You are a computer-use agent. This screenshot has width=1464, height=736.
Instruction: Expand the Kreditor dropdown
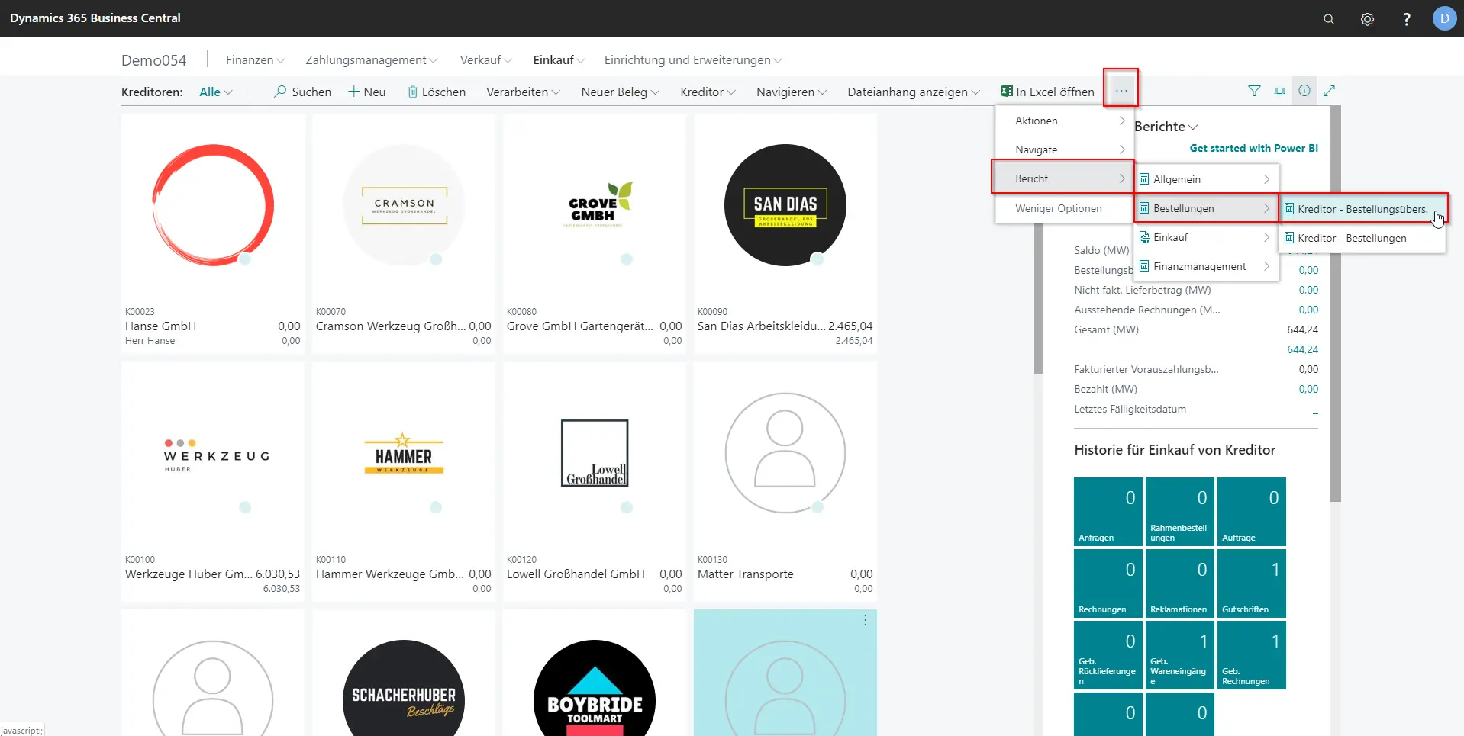(708, 92)
